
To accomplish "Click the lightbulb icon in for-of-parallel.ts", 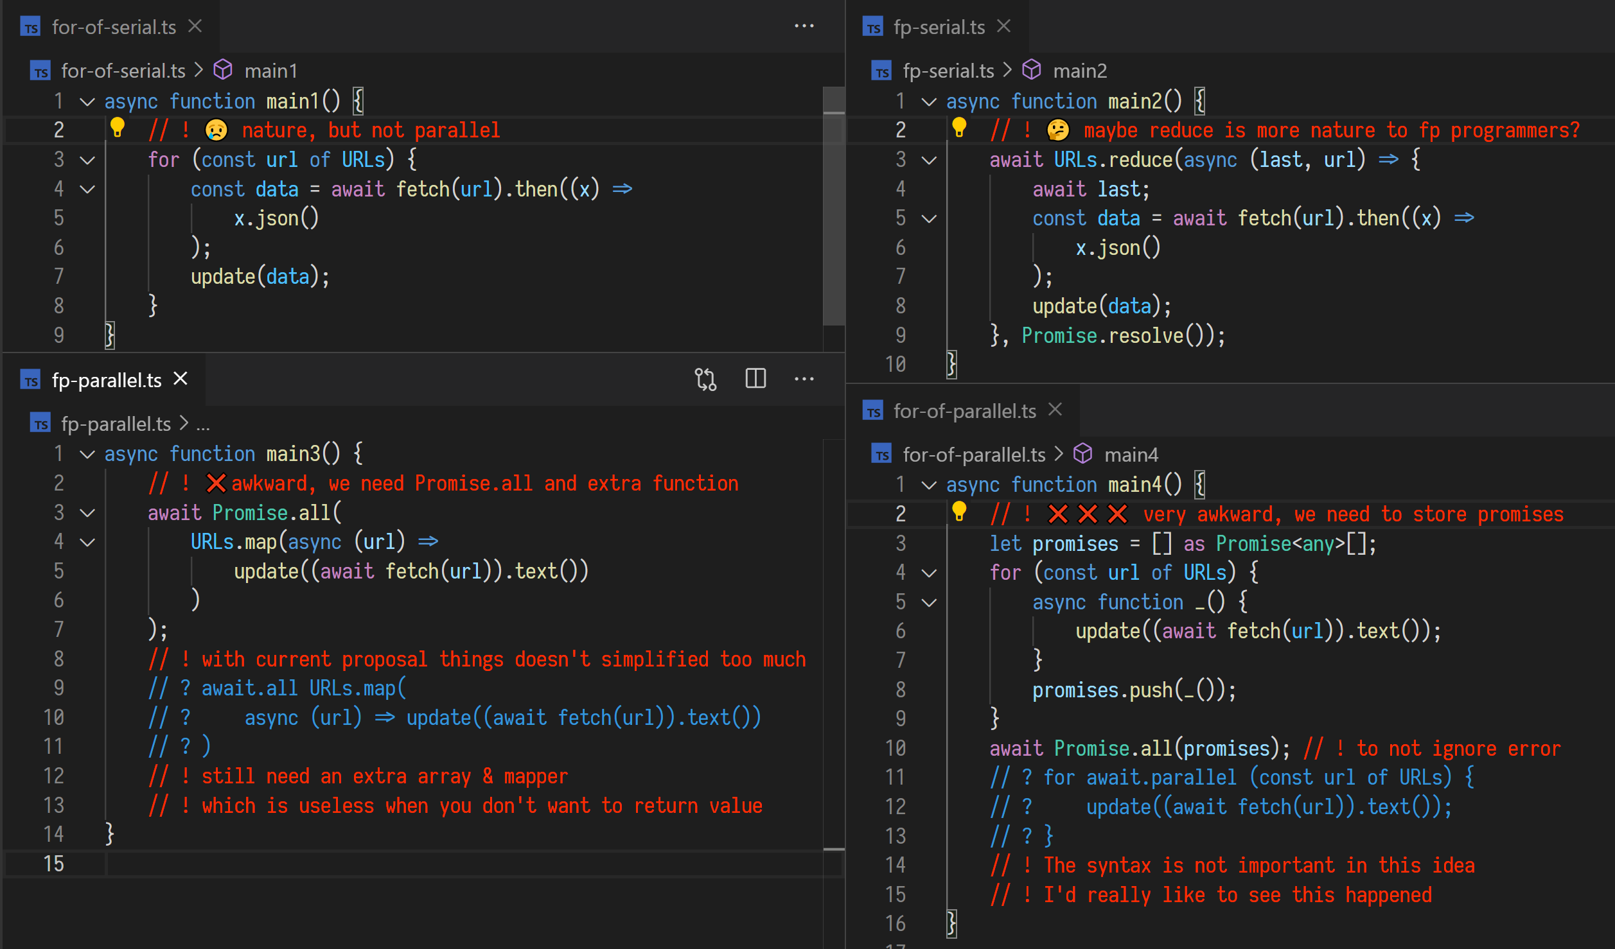I will click(x=960, y=513).
